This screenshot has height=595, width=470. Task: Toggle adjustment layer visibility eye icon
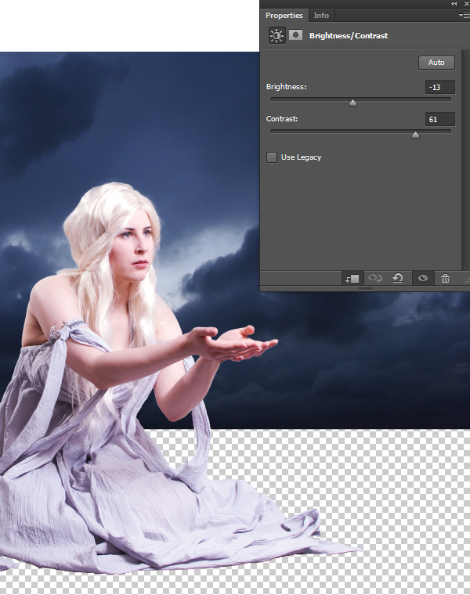(422, 278)
